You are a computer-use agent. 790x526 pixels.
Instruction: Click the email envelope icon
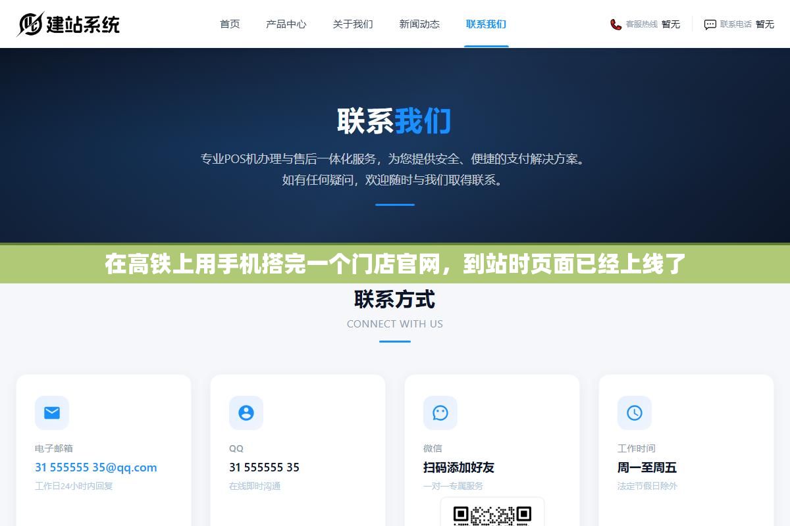tap(52, 413)
